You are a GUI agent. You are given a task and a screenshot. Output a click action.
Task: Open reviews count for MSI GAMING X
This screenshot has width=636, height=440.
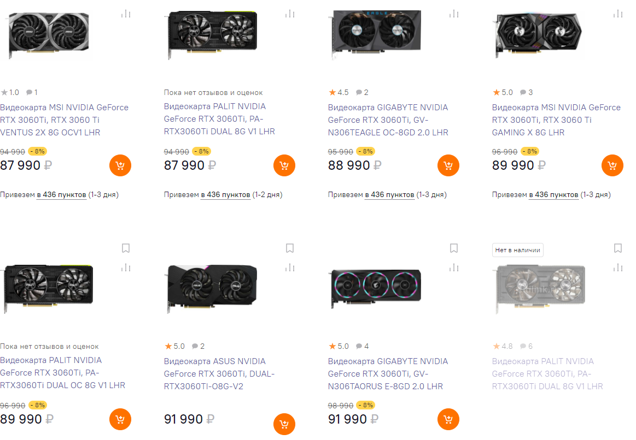[526, 92]
